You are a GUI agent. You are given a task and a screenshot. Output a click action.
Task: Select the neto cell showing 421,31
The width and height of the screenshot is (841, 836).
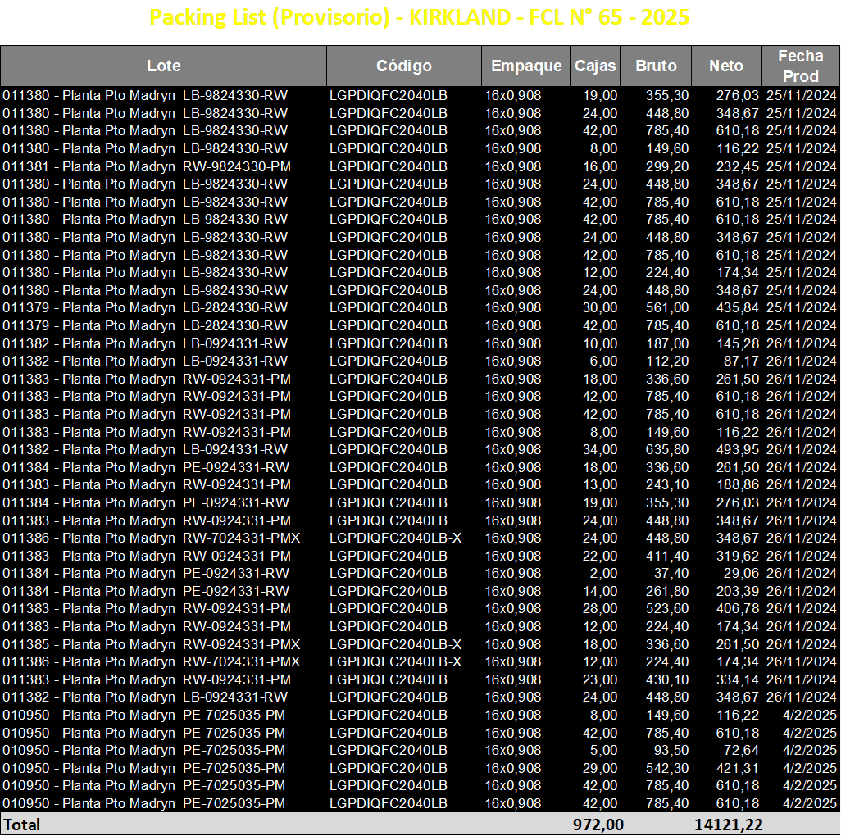[x=738, y=768]
